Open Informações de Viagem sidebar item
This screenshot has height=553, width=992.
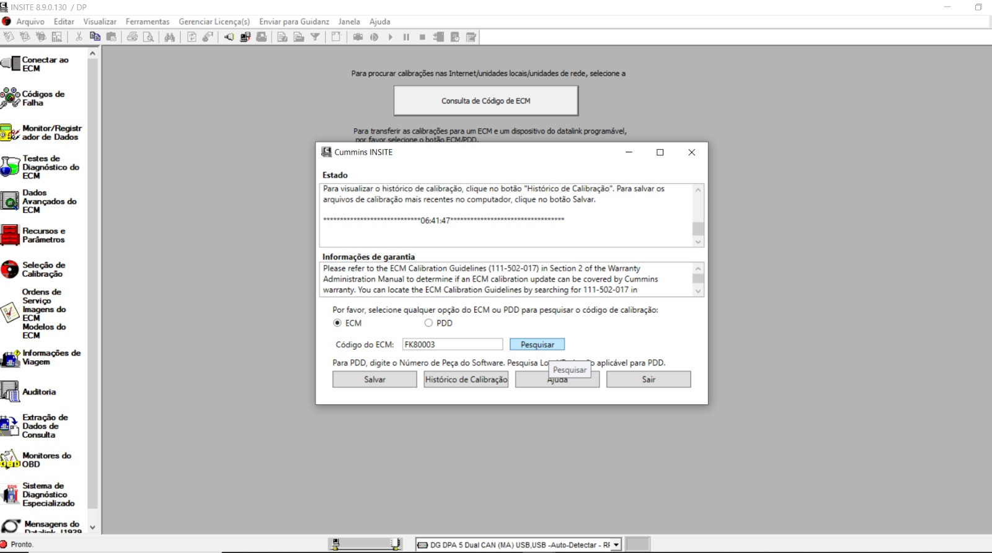point(42,357)
